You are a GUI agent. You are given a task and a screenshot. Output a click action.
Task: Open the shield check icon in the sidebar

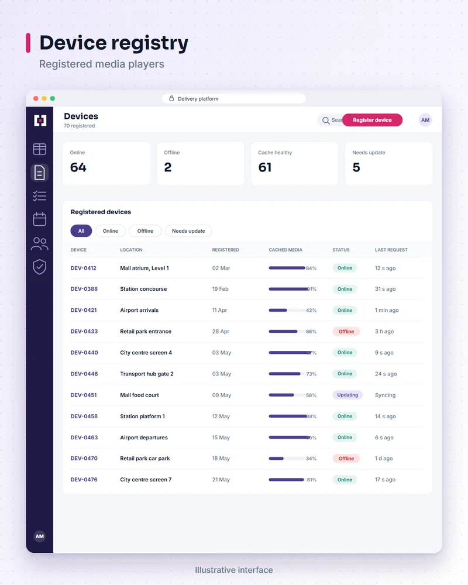point(40,267)
